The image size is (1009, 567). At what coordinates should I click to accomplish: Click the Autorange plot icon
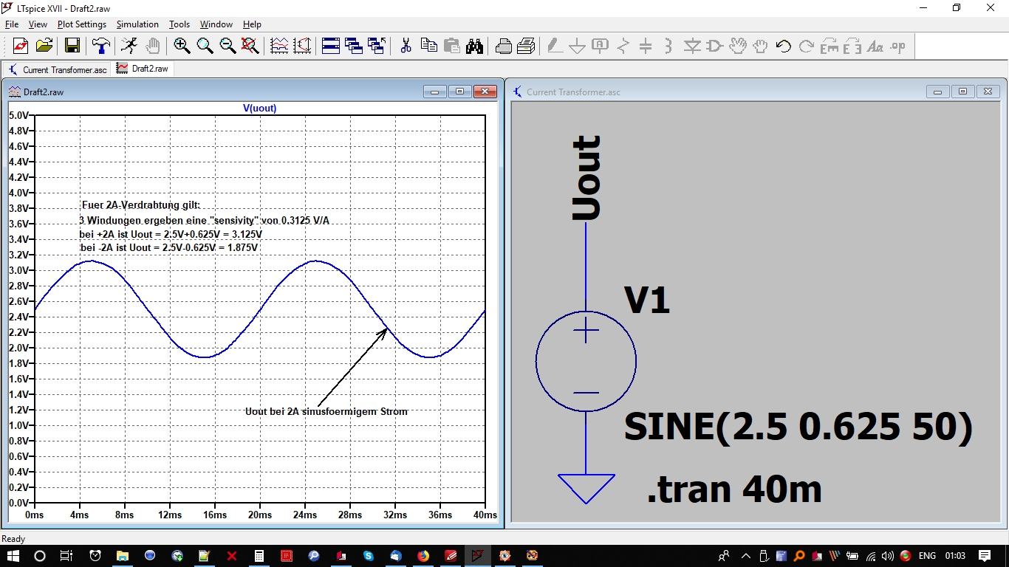click(279, 46)
